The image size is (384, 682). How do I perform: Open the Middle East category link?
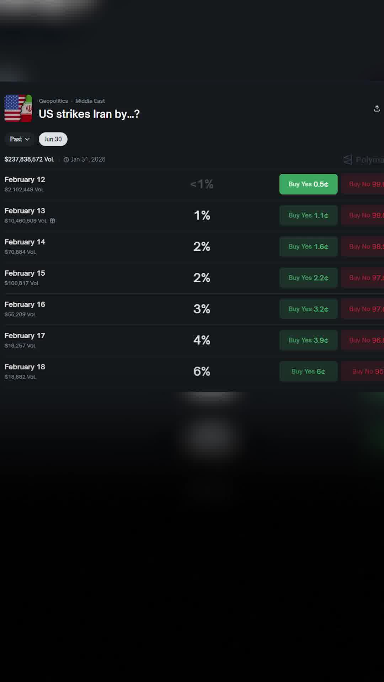click(x=90, y=101)
